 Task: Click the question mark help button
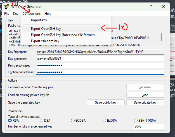point(151,6)
